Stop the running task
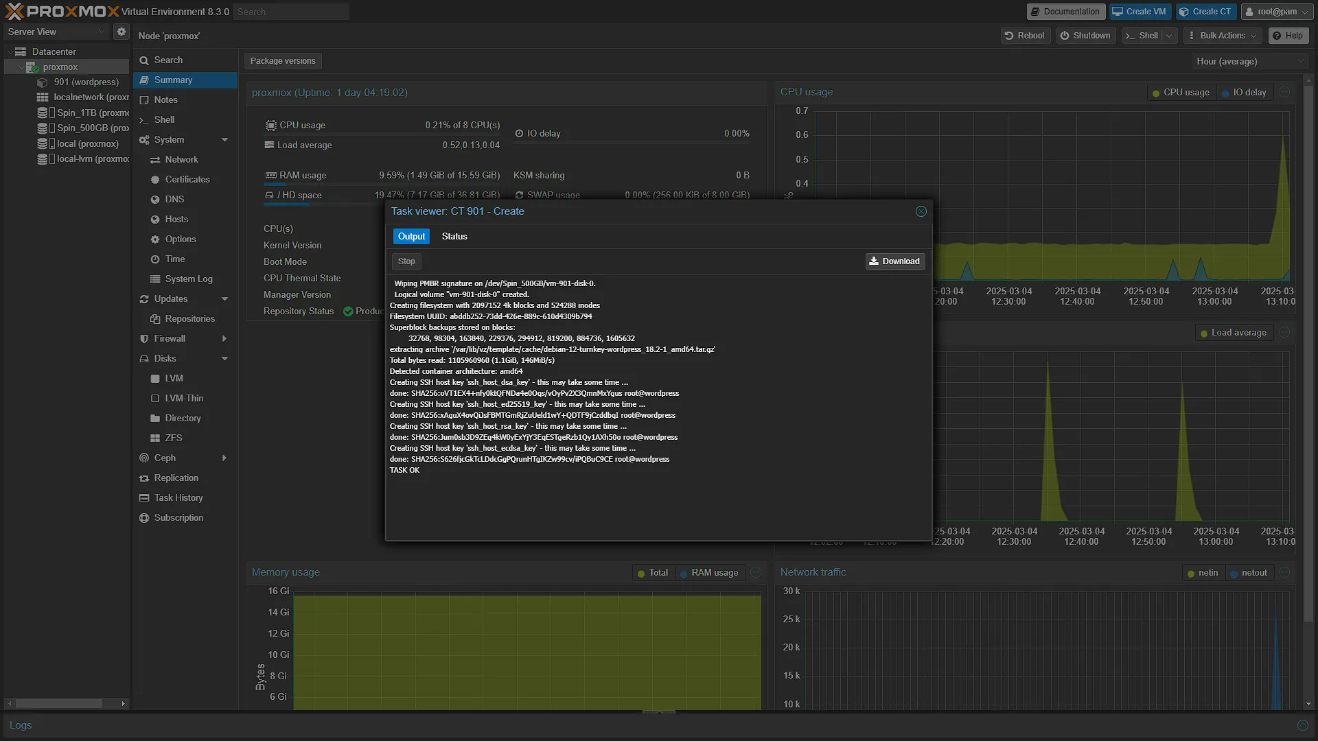 pos(406,261)
